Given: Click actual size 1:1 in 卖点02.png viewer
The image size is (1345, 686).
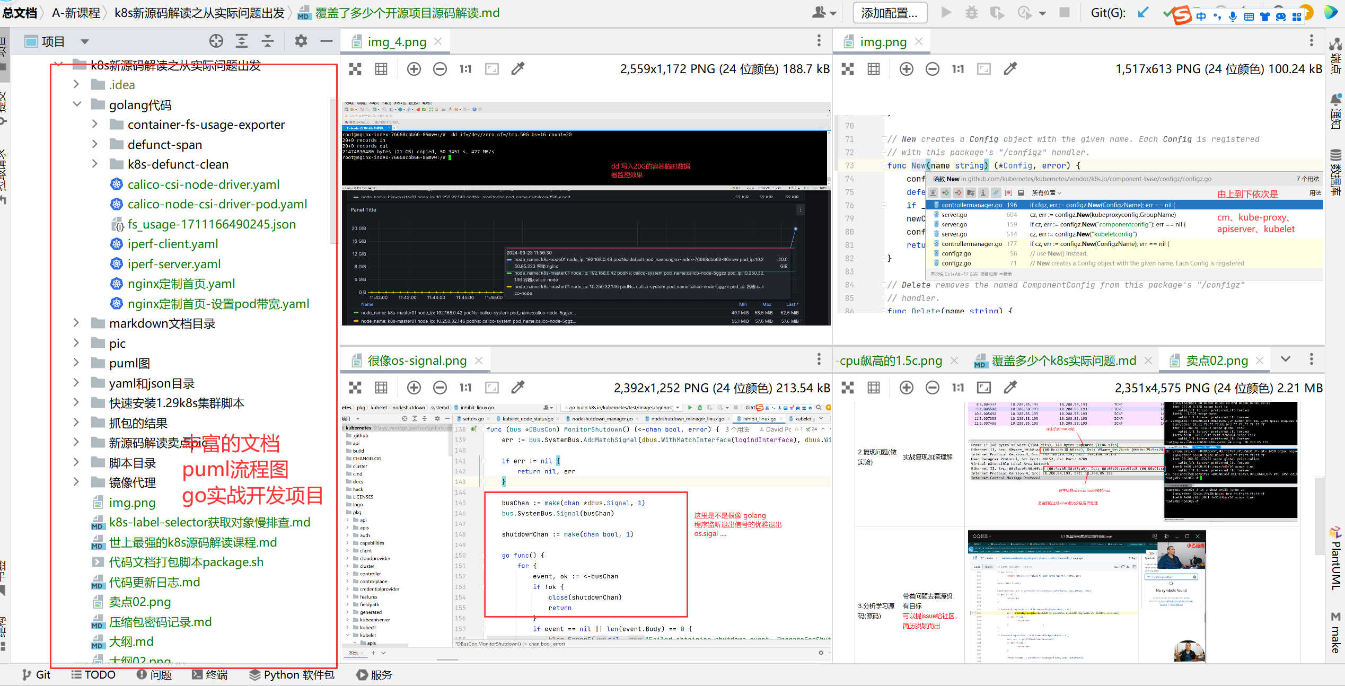Looking at the screenshot, I should pos(957,388).
